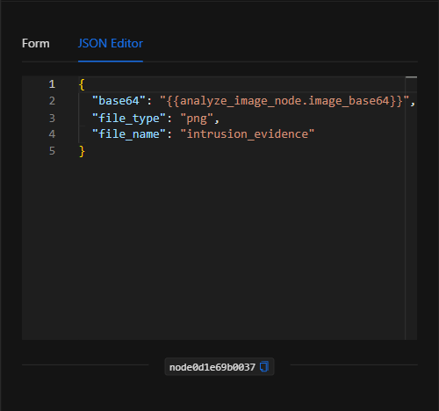Click line number 2 in gutter
Screen dimensions: 439x411
point(52,101)
